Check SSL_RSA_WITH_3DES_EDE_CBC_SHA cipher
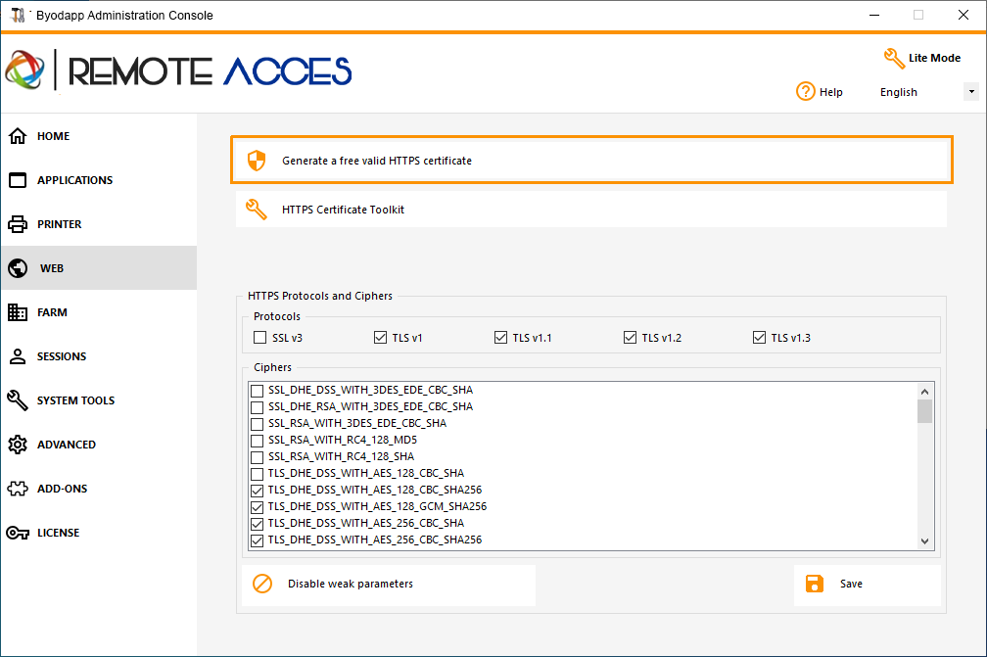 pyautogui.click(x=257, y=424)
